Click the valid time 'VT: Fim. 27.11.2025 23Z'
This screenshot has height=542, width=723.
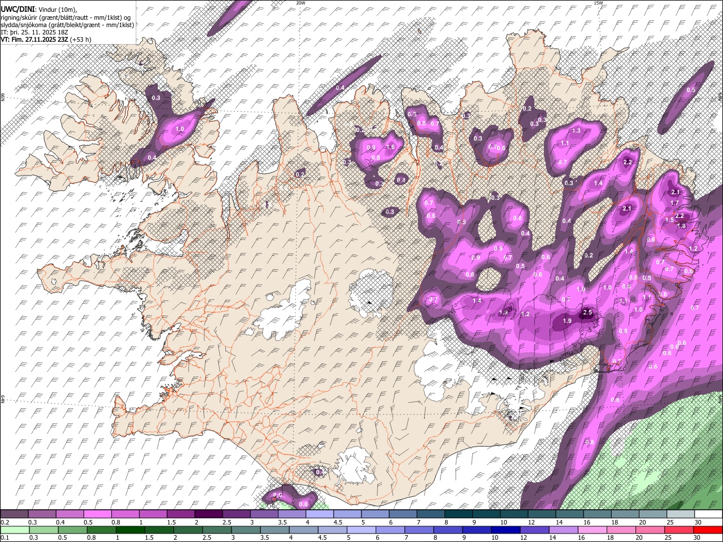click(x=34, y=40)
